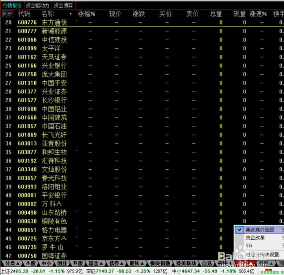284x275 pixels.
Task: Sort by the 买价 column header
Action: click(x=166, y=14)
